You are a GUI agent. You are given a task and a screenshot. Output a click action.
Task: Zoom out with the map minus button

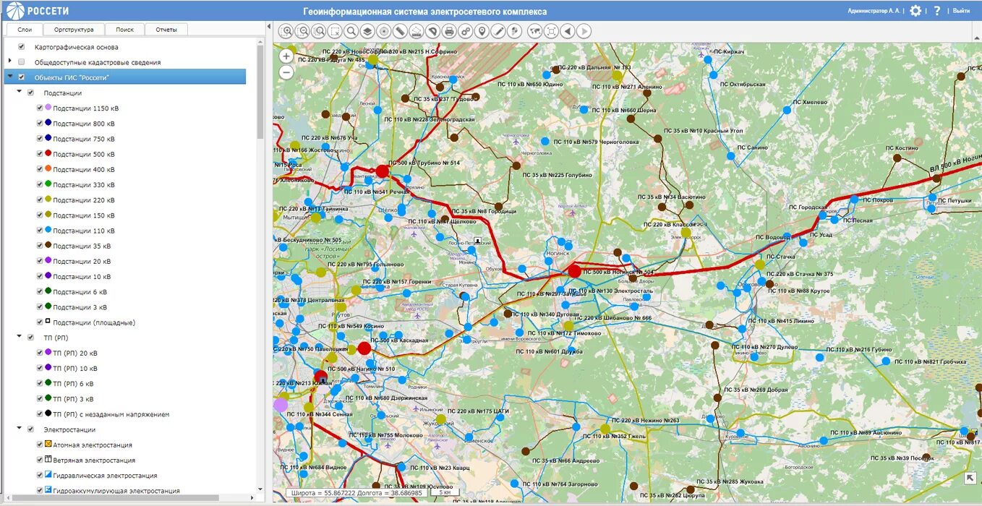click(286, 72)
